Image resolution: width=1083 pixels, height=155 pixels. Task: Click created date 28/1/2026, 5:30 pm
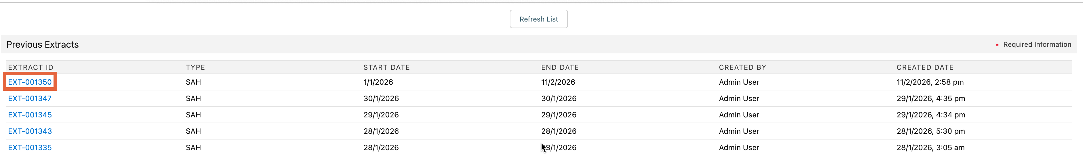tap(931, 131)
